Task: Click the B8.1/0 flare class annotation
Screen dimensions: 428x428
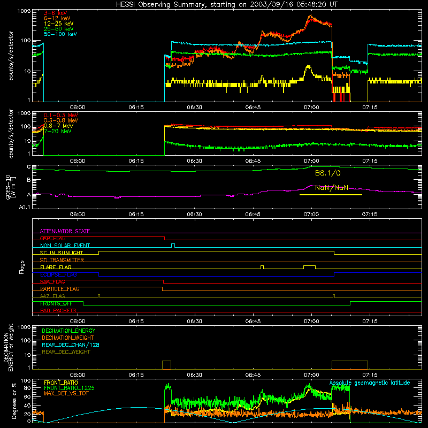Action: click(x=328, y=173)
